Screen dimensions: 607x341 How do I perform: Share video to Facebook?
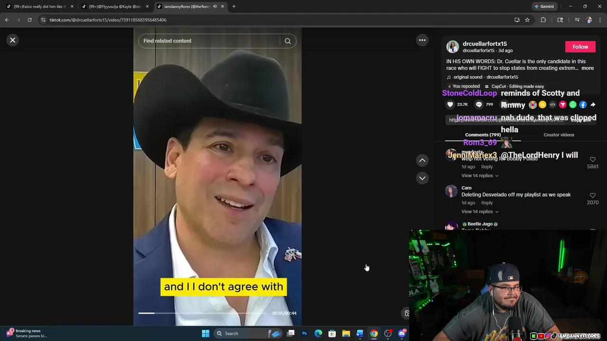pyautogui.click(x=583, y=105)
